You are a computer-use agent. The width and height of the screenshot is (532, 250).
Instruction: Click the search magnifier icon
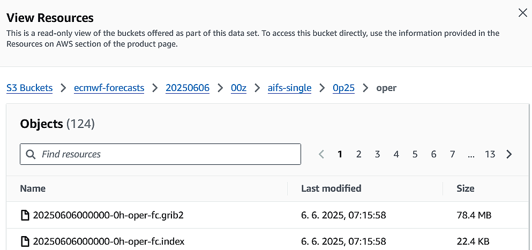(31, 154)
